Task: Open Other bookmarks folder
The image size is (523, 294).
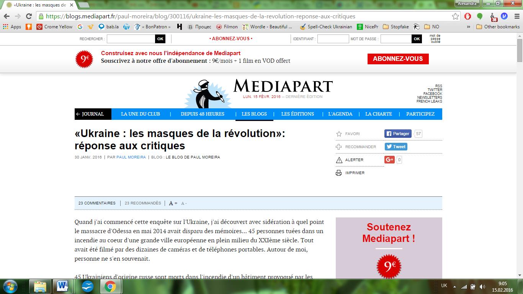Action: pos(498,27)
